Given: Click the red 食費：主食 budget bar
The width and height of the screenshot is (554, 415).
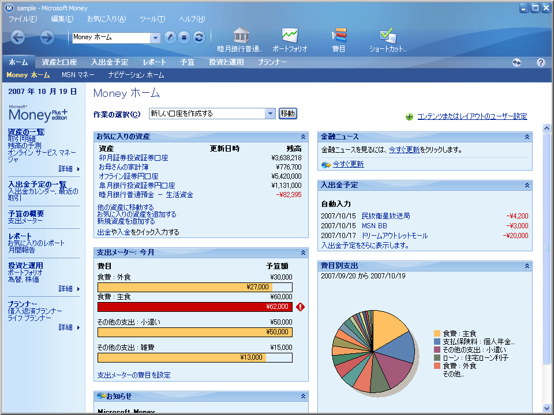Looking at the screenshot, I should click(195, 307).
